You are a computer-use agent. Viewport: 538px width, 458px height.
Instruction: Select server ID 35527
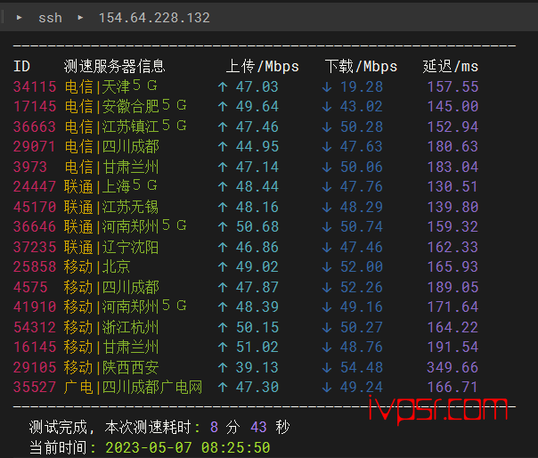click(x=35, y=388)
